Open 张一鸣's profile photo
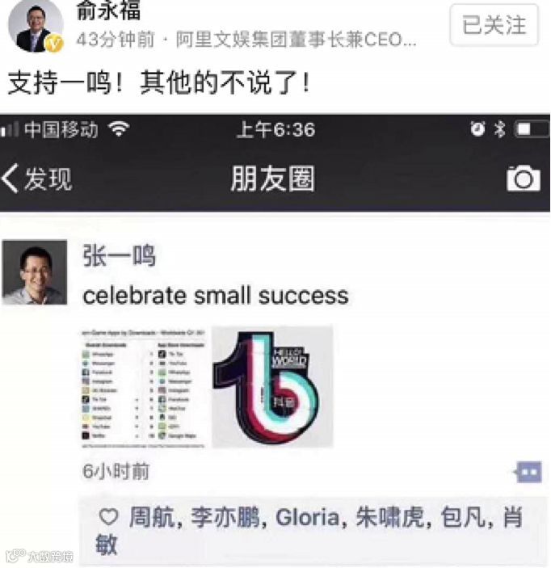Screen dimensions: 551x568 tap(35, 272)
